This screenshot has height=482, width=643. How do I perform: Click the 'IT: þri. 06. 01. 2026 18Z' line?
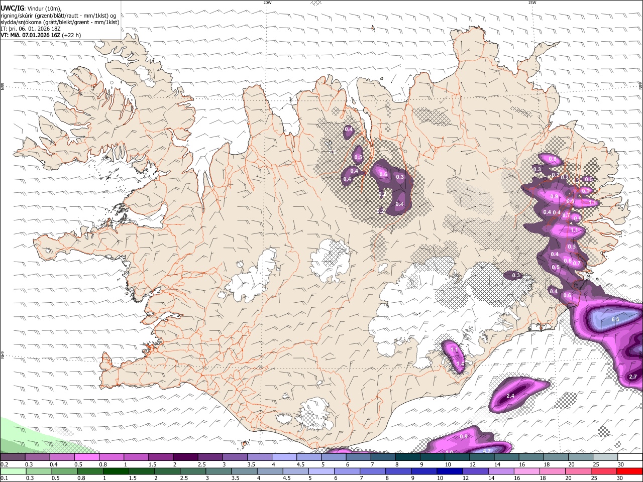point(31,29)
